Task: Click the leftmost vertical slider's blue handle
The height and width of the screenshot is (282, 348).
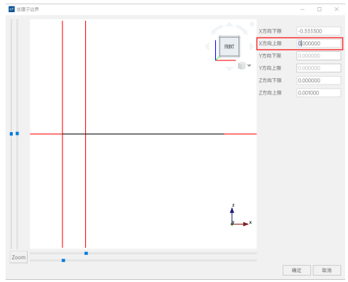Action: click(x=11, y=134)
